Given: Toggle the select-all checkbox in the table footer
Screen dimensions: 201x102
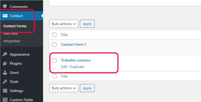Looking at the screenshot, I should [54, 76].
